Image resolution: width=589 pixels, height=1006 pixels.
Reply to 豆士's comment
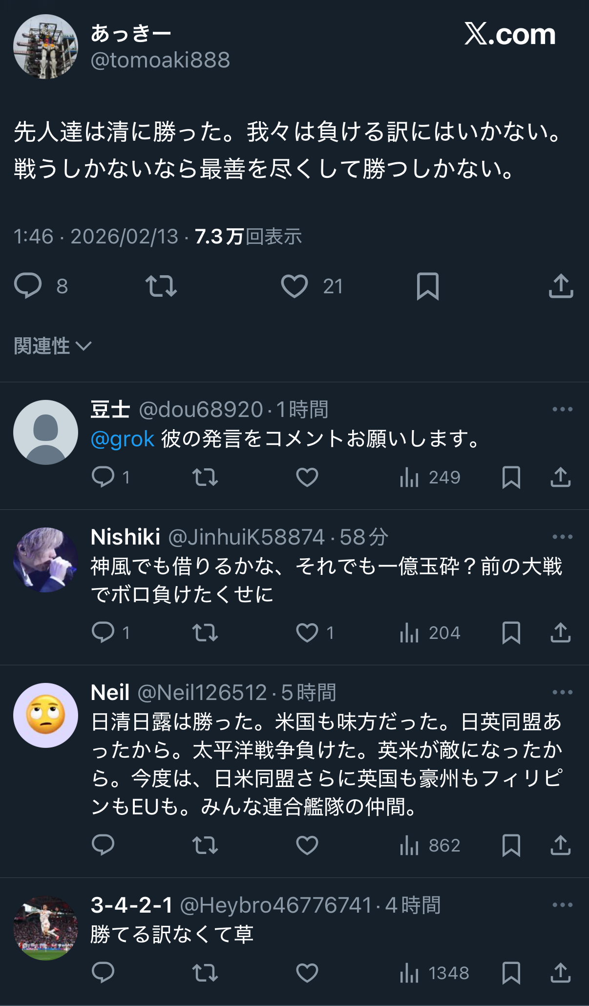[103, 477]
